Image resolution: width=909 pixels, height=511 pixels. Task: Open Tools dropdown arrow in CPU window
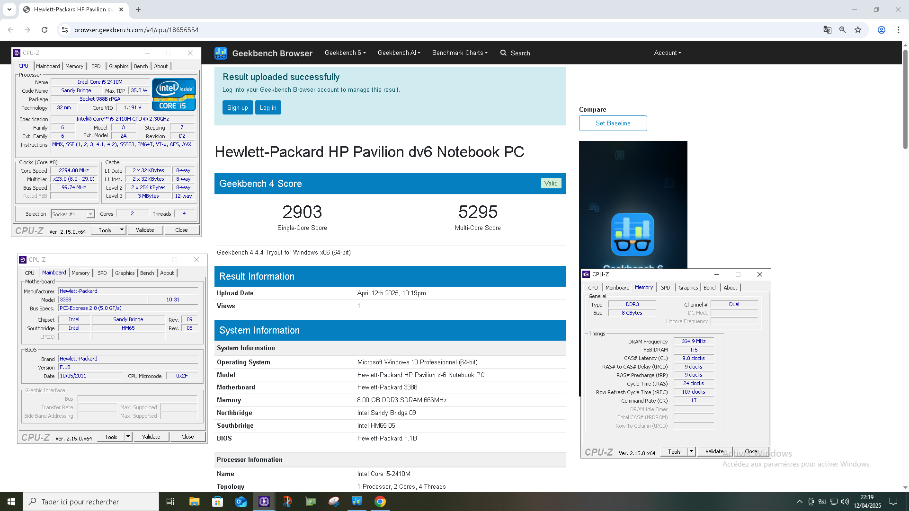[122, 230]
